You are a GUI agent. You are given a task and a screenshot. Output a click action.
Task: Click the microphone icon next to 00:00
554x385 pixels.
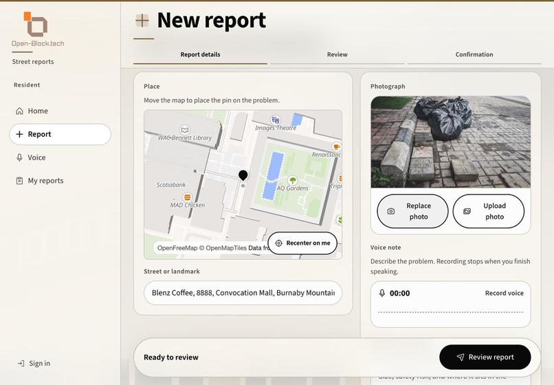tap(382, 293)
